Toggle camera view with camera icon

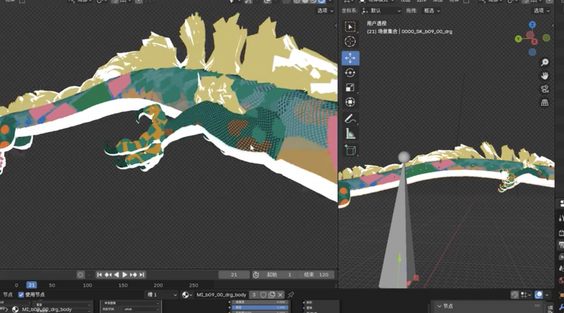545,89
